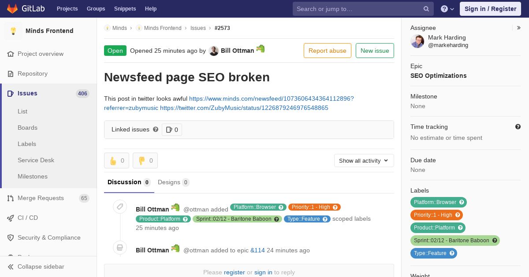
Task: Click the sign in link to reply
Action: (x=263, y=272)
